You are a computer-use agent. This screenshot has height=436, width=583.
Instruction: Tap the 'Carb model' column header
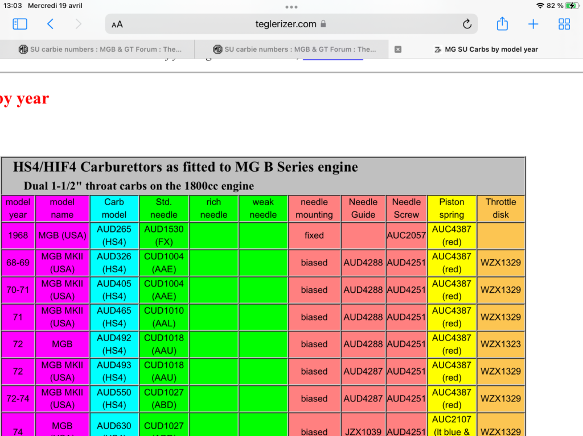(114, 209)
